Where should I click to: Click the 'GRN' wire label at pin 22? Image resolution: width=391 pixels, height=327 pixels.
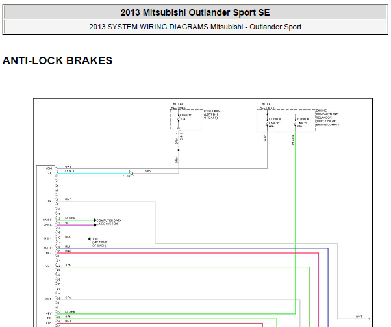(x=68, y=265)
